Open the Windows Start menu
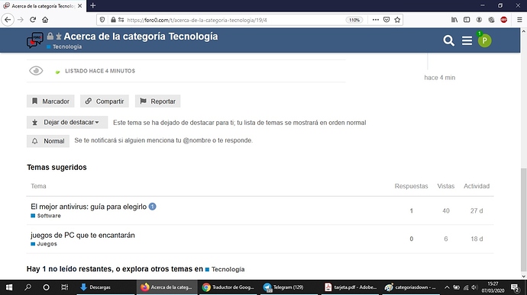Image resolution: width=527 pixels, height=295 pixels. point(9,287)
